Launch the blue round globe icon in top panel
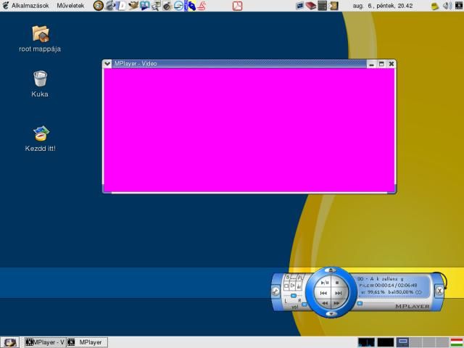Screen dimensions: 464x348 click(x=178, y=6)
